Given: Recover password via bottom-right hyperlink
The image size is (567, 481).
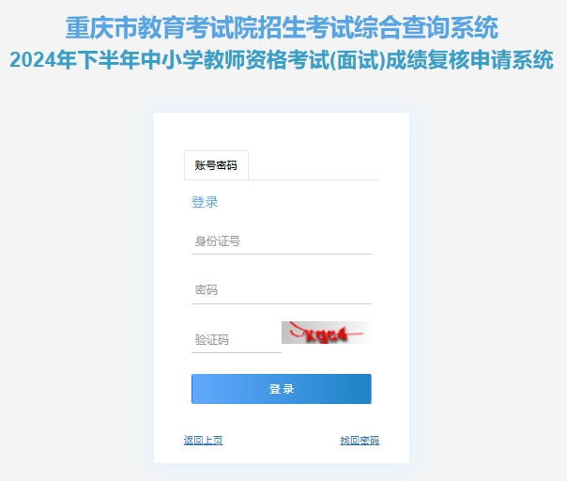Looking at the screenshot, I should click(360, 440).
